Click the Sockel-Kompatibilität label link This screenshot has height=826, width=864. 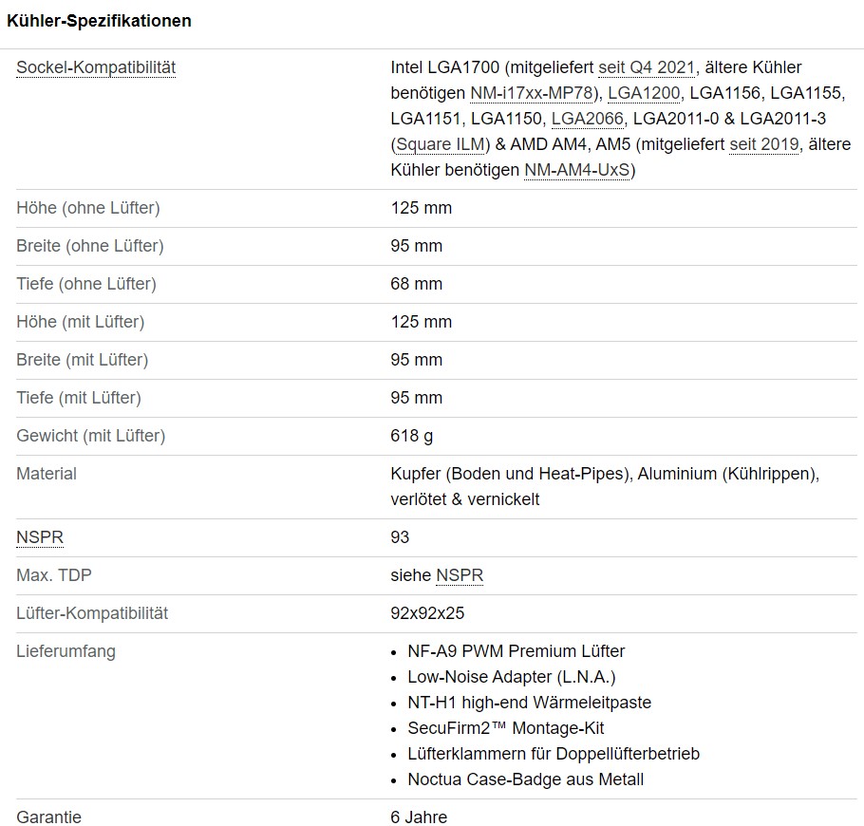tap(96, 67)
